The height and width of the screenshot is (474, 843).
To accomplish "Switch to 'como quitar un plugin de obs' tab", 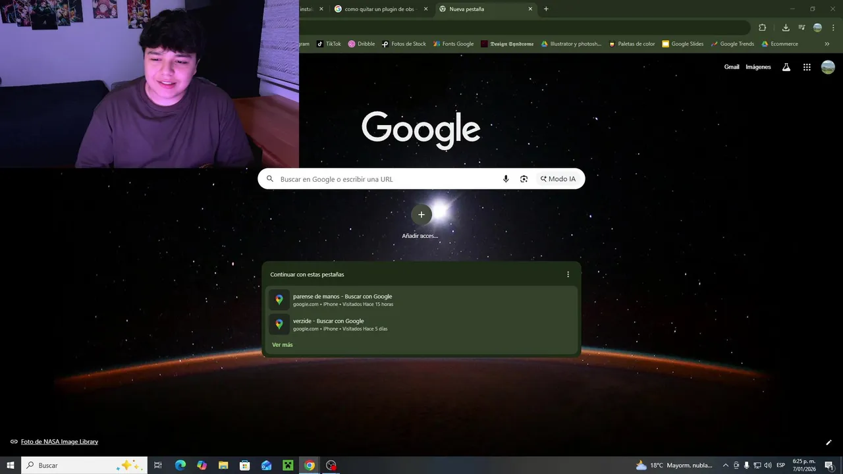I will [x=381, y=9].
